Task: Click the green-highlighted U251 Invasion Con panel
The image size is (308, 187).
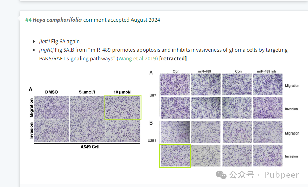Action: (175, 156)
